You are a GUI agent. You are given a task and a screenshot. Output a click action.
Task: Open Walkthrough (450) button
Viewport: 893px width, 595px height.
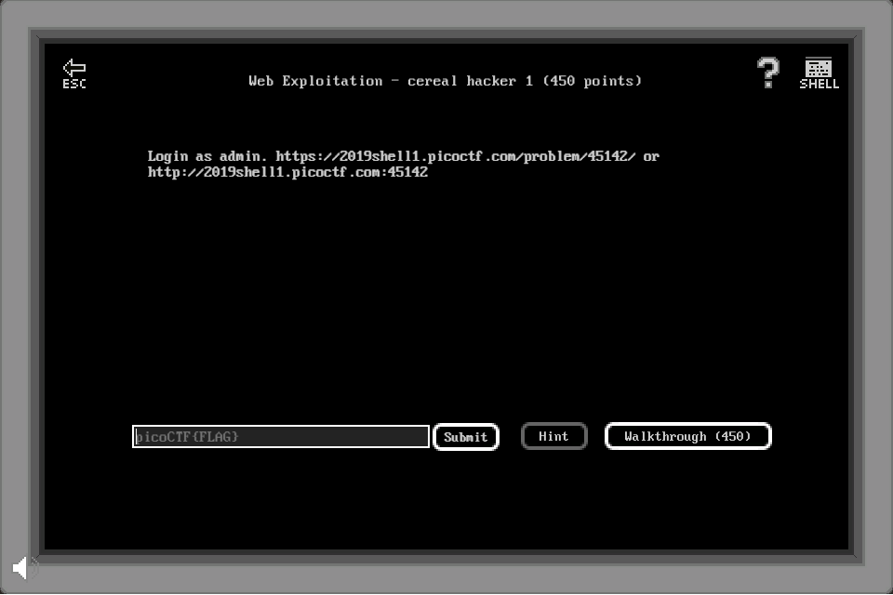pos(687,436)
